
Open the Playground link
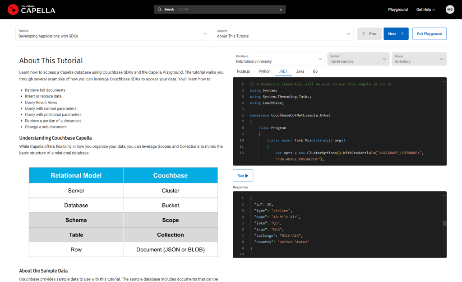click(398, 9)
